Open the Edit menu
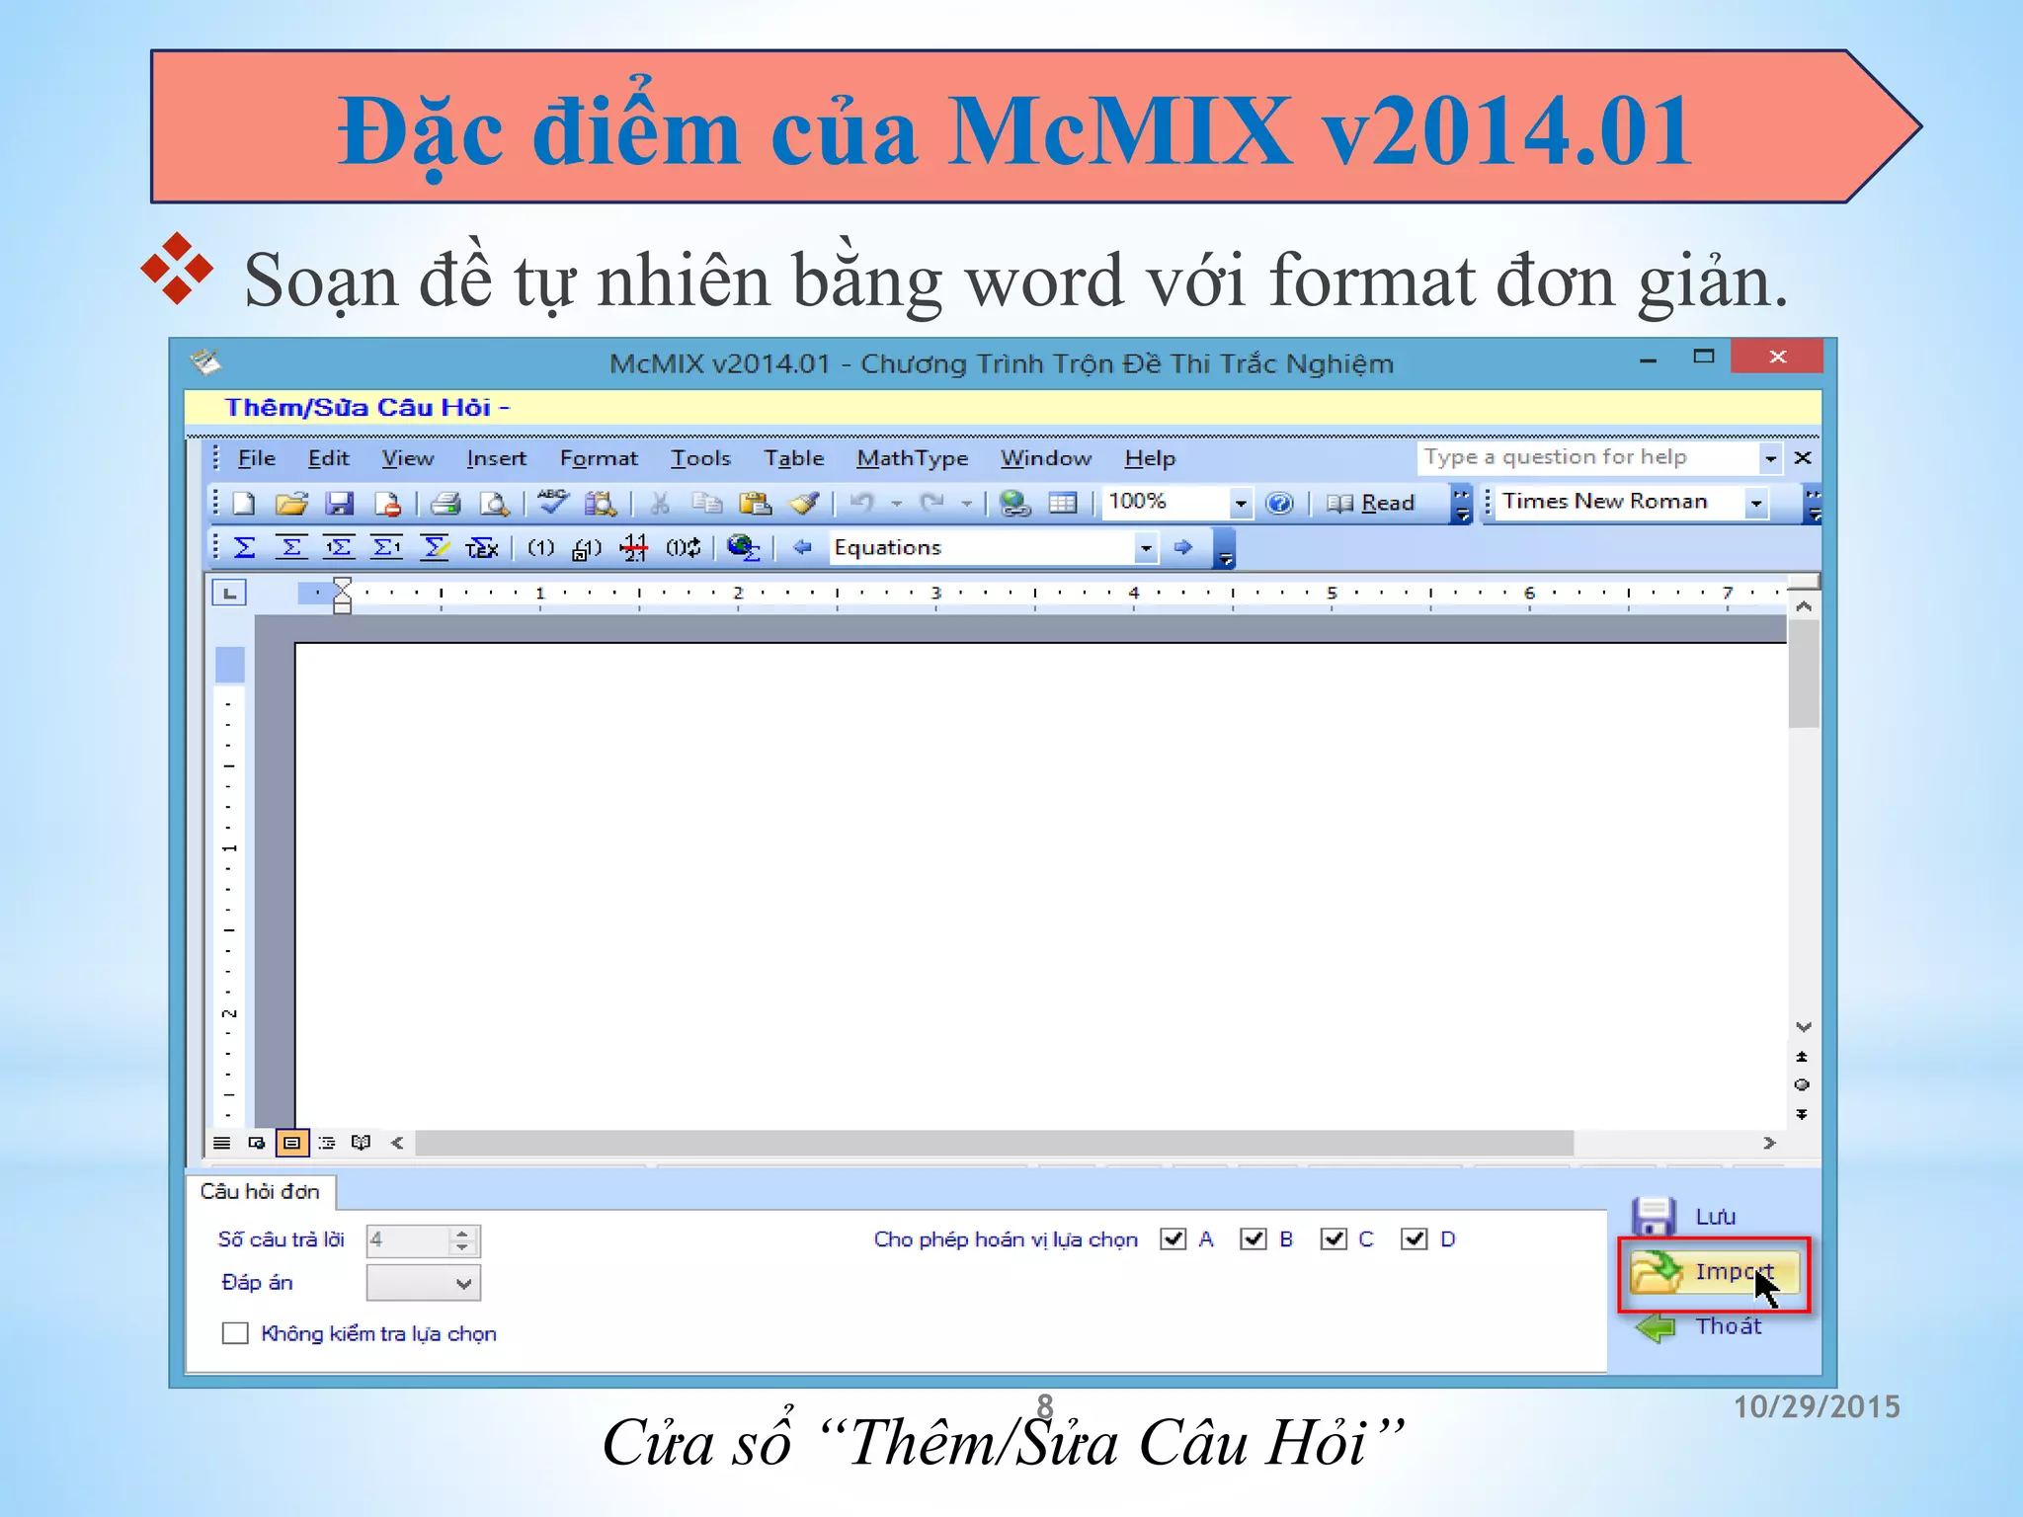 (x=329, y=458)
